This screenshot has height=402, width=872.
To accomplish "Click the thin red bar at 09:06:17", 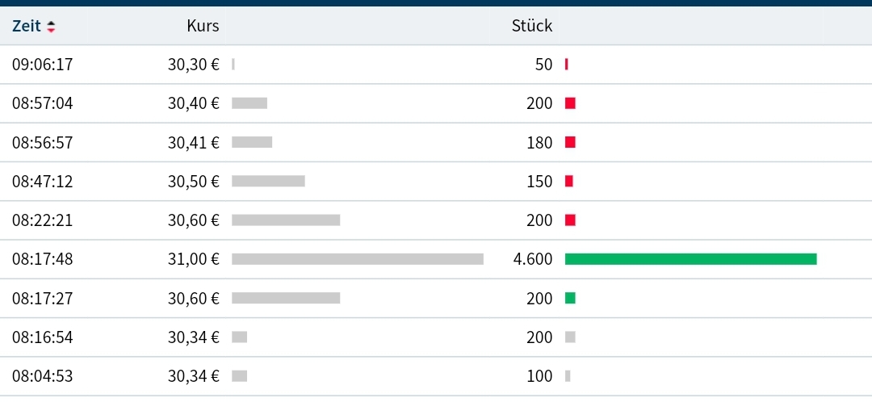I will 567,65.
